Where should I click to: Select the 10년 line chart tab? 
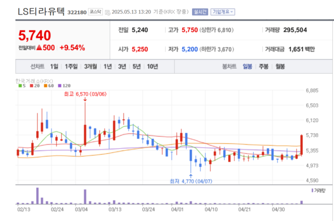coord(153,67)
